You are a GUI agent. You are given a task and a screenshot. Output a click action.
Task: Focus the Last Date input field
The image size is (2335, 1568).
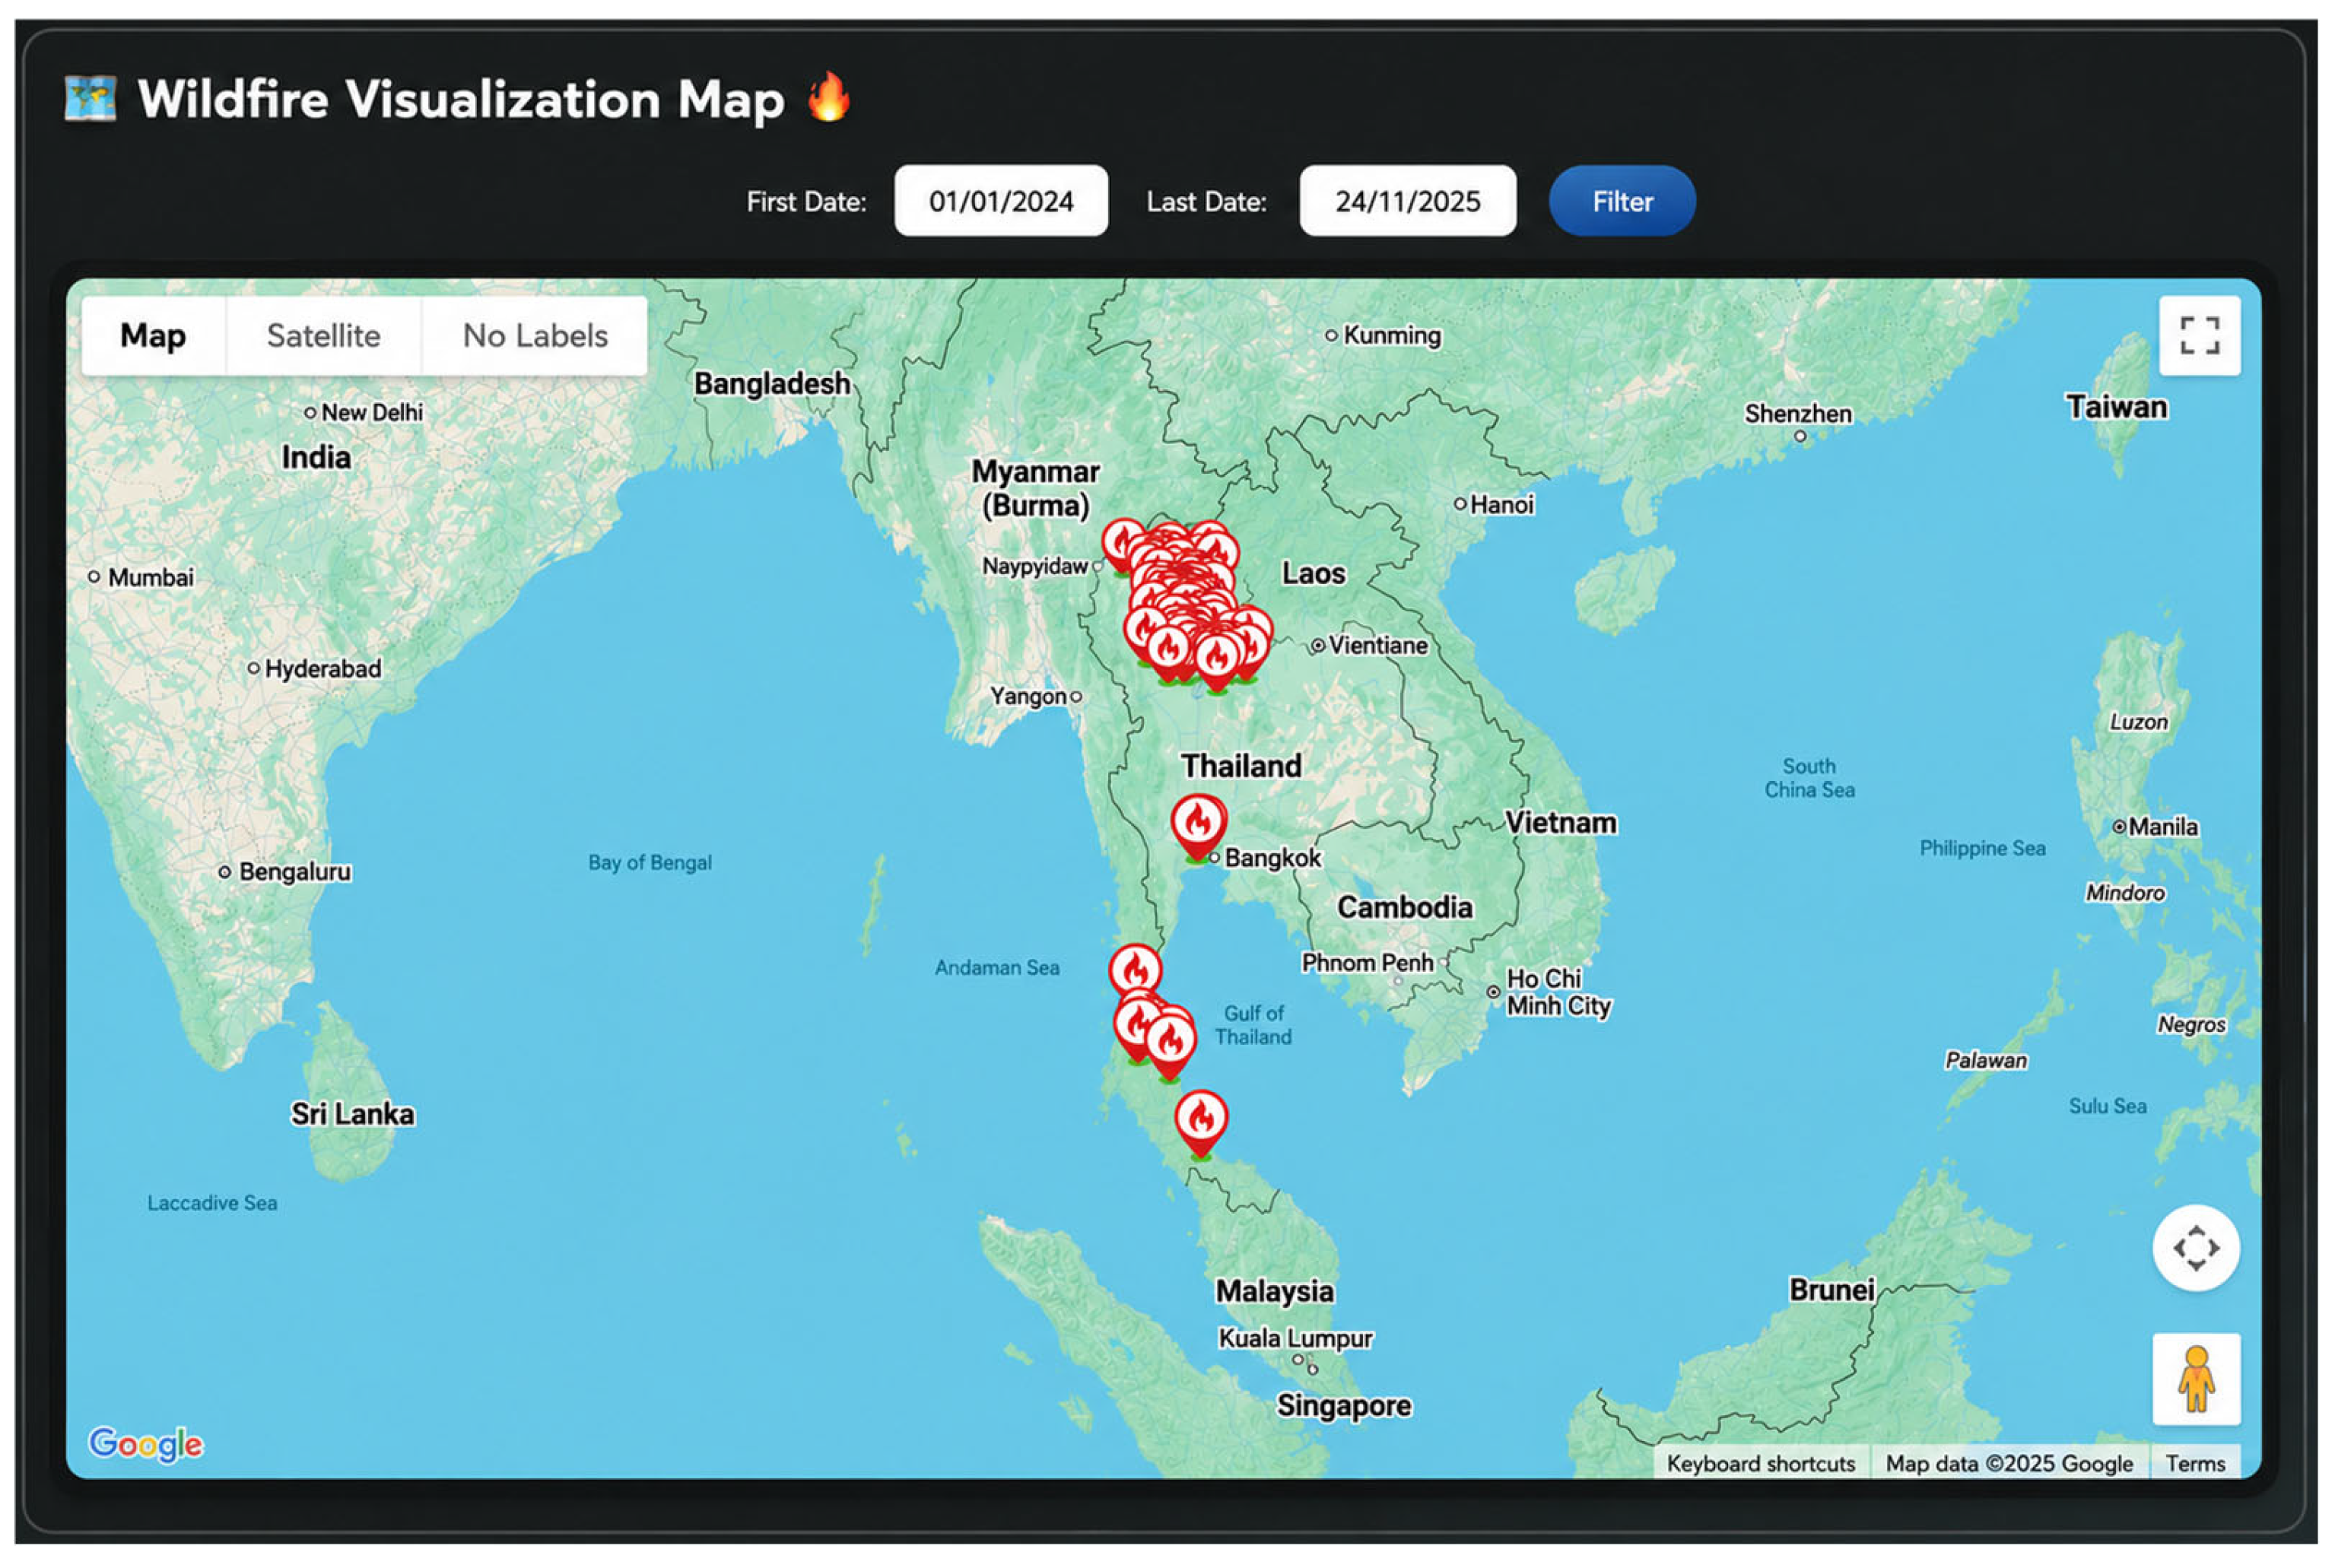(x=1407, y=201)
